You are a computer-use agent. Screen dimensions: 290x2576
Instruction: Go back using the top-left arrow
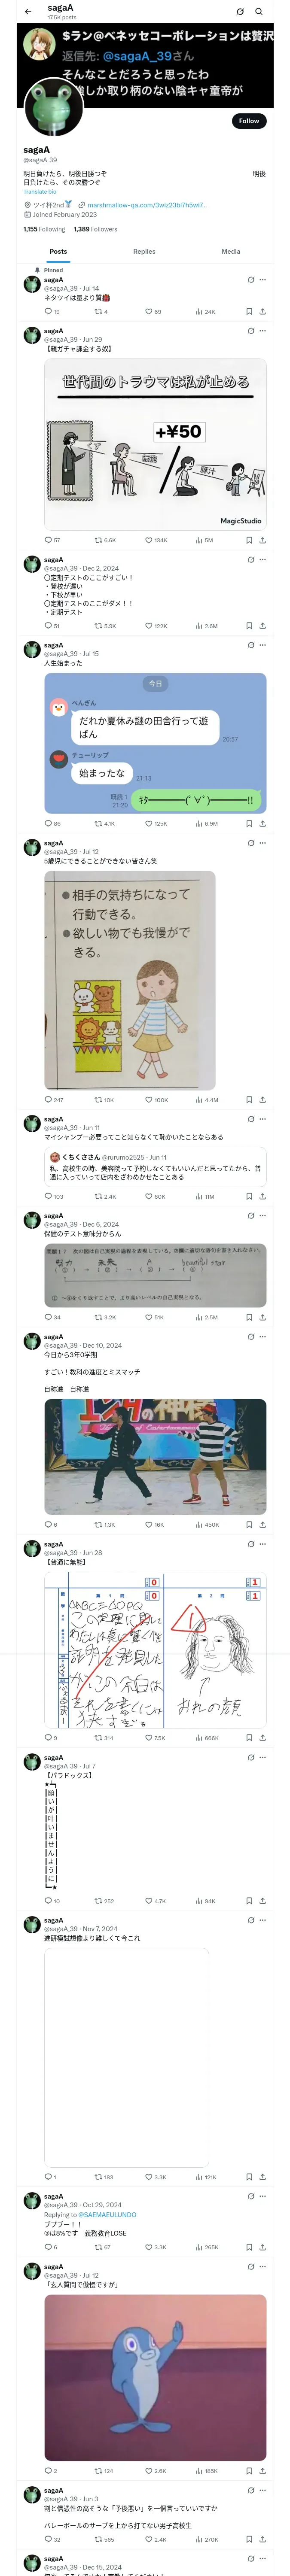pos(28,12)
